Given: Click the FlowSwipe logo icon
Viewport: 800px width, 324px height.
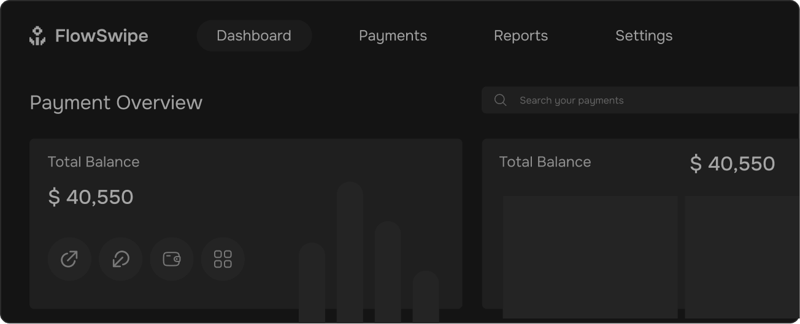Looking at the screenshot, I should tap(37, 36).
